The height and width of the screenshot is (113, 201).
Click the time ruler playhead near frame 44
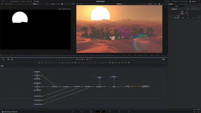[50, 55]
